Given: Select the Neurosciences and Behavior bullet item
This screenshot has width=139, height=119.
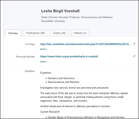Looking at the screenshot, I should click(x=63, y=82).
